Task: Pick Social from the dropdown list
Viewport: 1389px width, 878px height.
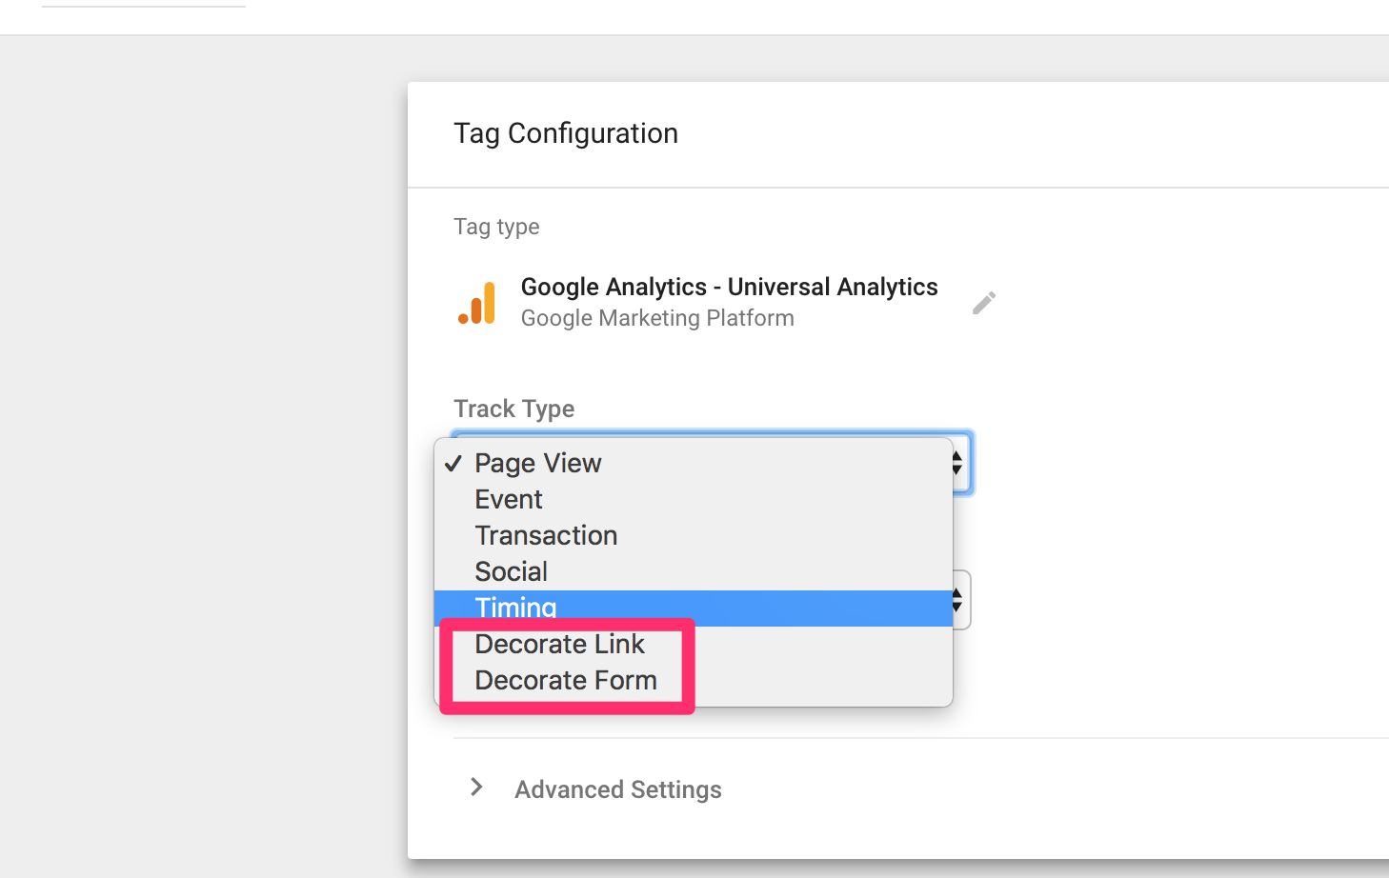Action: (694, 571)
